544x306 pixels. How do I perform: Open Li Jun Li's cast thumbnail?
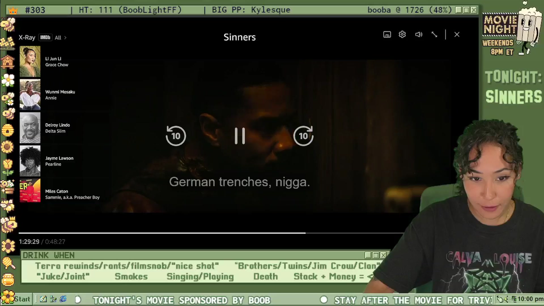(30, 61)
